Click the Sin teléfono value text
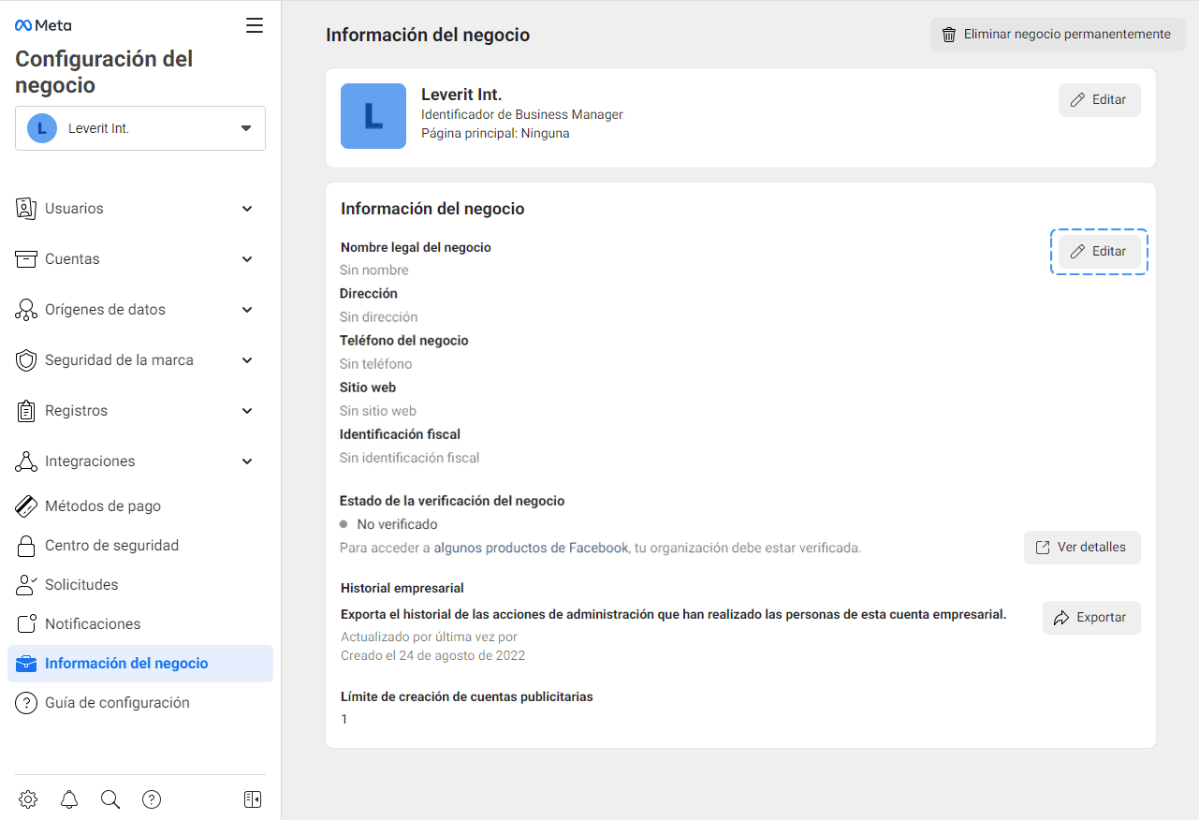 point(376,364)
